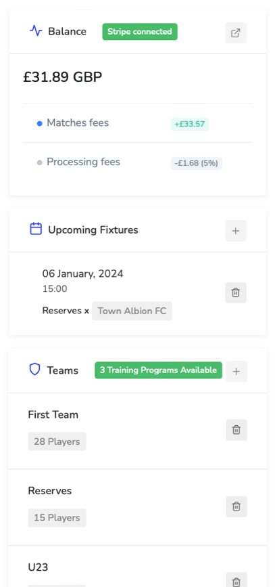Click the processing fees amount badge
Image resolution: width=275 pixels, height=587 pixels.
(197, 164)
